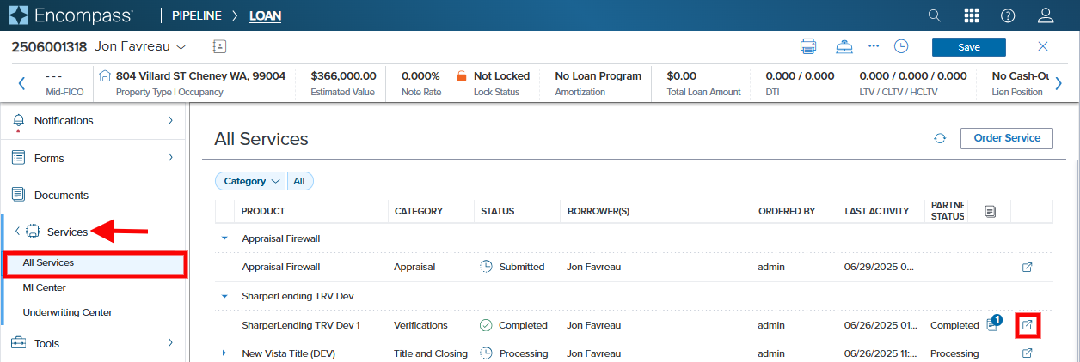Click the print icon
Viewport: 1080px width, 362px height.
pyautogui.click(x=808, y=46)
